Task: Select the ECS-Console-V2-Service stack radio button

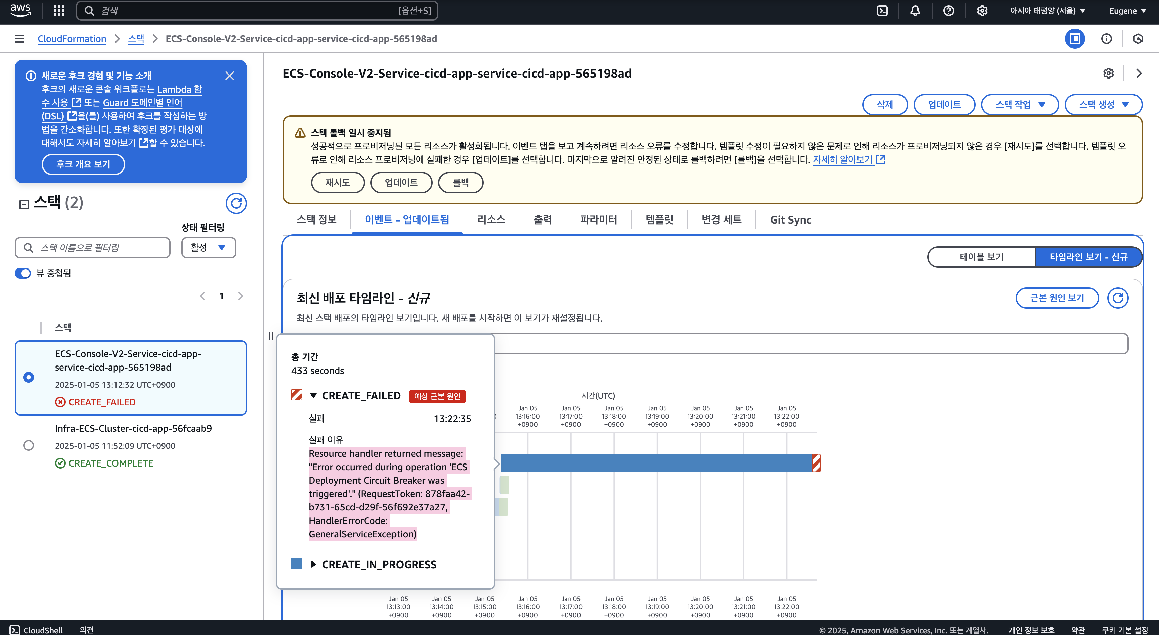Action: coord(28,377)
